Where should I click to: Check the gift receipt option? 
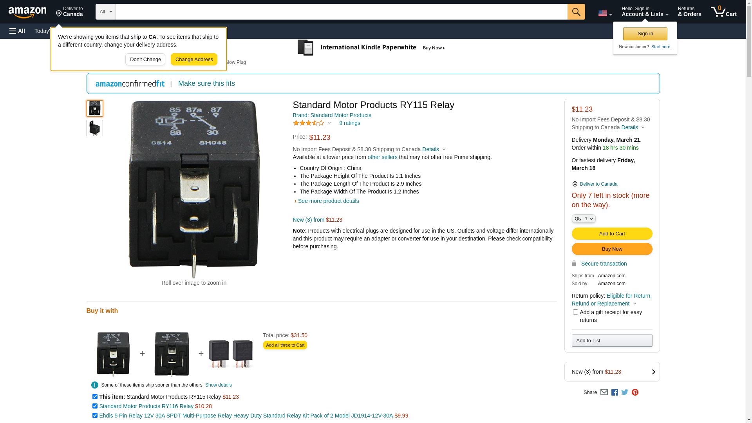pyautogui.click(x=575, y=312)
